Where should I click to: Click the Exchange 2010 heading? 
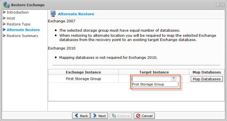point(62,48)
